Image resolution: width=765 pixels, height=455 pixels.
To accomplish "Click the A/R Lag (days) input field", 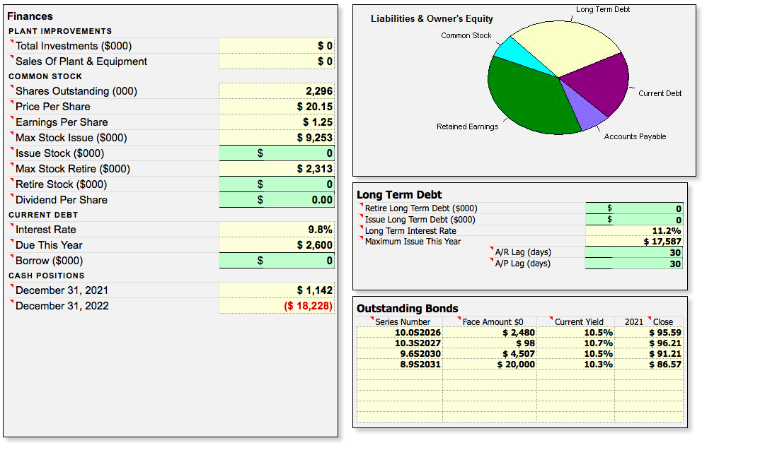I will 634,252.
